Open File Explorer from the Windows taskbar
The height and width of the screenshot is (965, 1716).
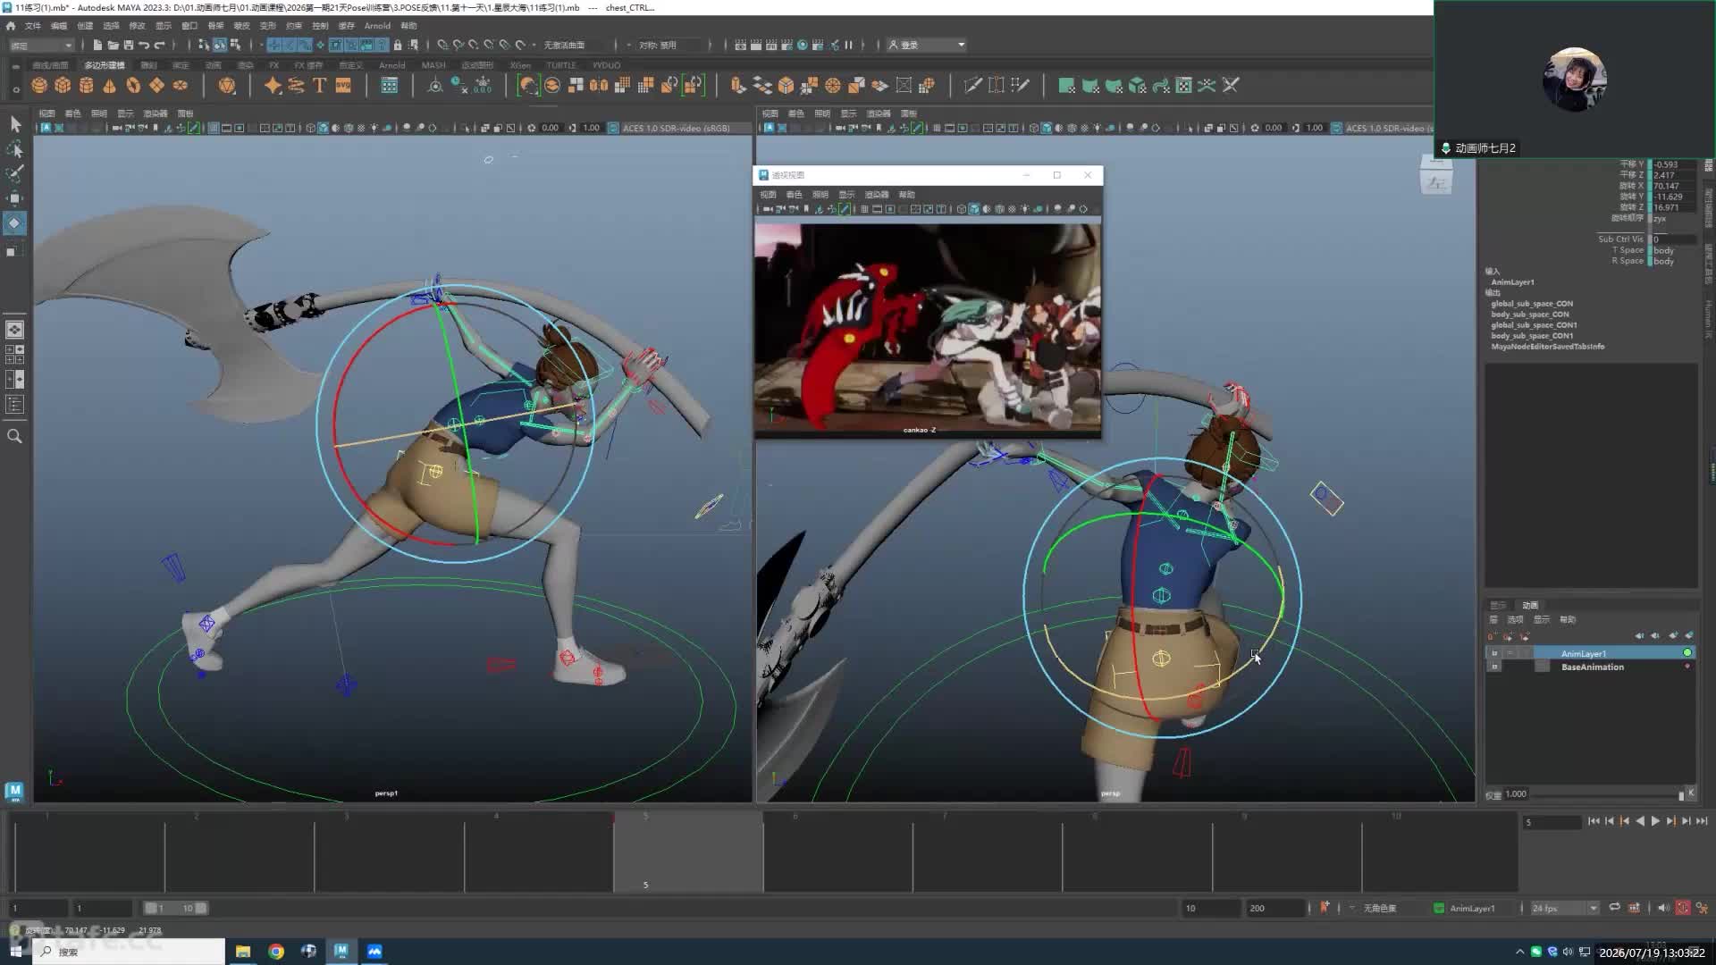pos(243,952)
